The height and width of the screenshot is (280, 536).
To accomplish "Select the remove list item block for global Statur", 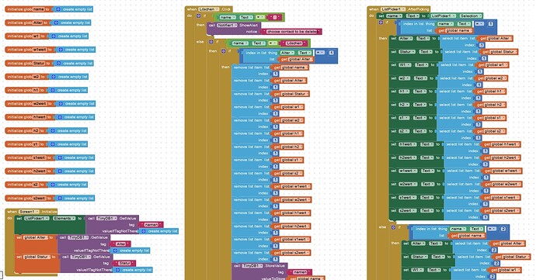I will pos(252,97).
